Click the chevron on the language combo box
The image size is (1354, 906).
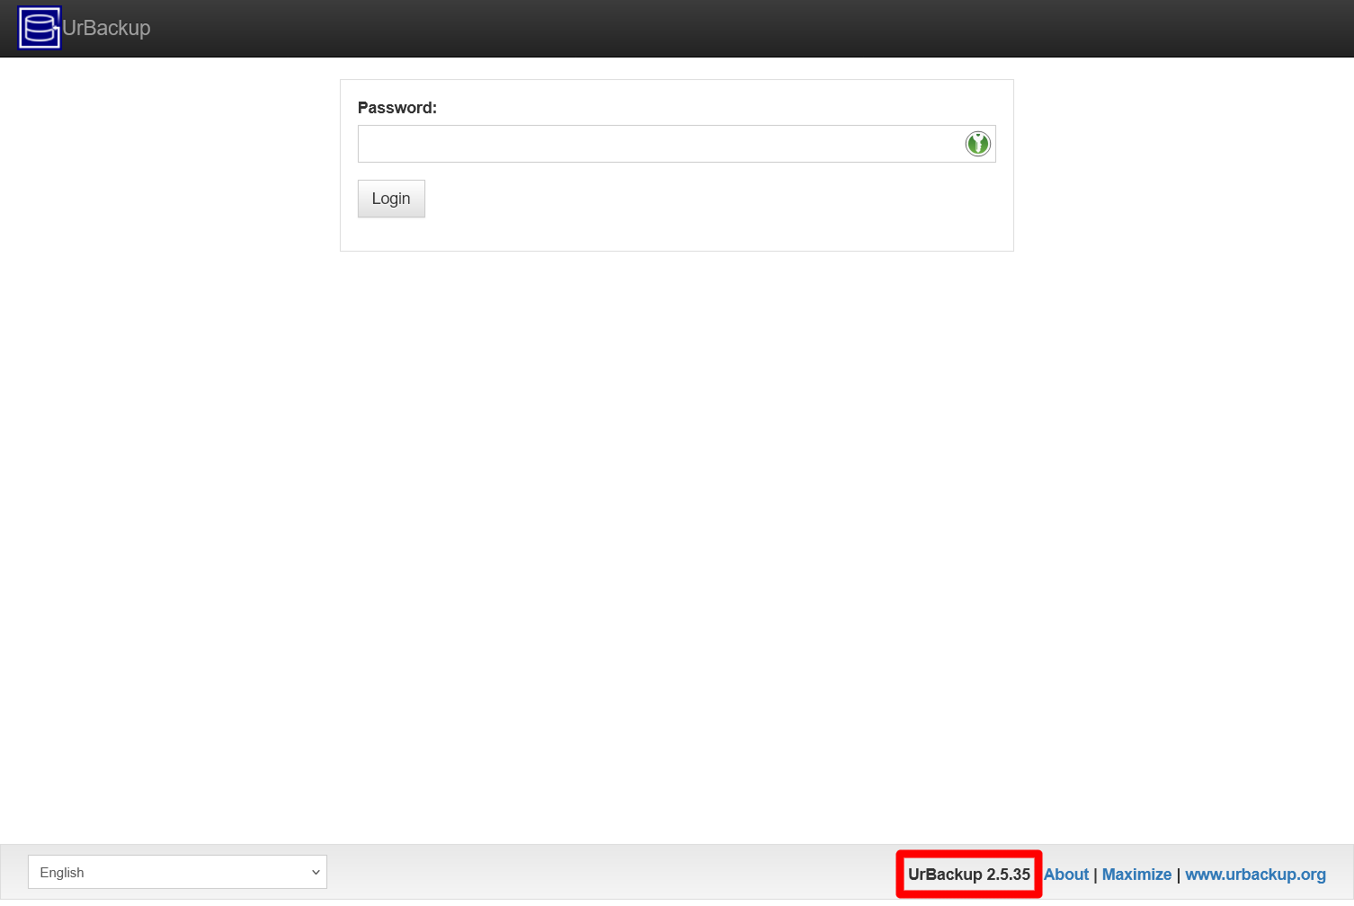[315, 872]
